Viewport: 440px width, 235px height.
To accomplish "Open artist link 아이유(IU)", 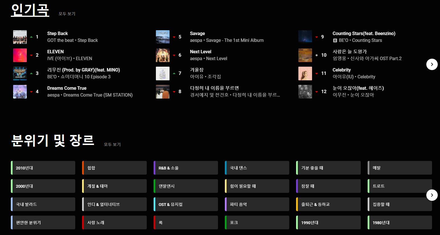I will pyautogui.click(x=343, y=77).
